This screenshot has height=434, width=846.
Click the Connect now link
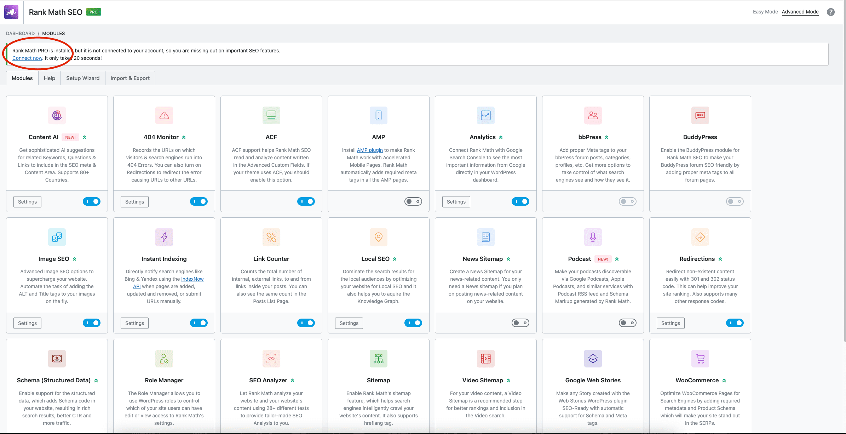pyautogui.click(x=27, y=58)
